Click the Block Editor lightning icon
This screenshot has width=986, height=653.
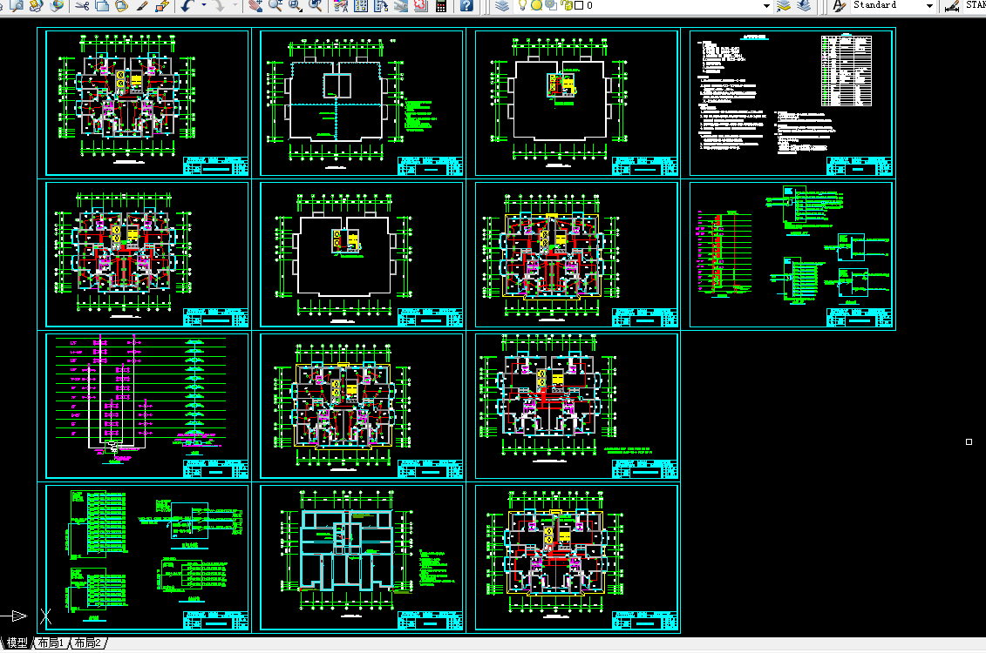point(162,5)
